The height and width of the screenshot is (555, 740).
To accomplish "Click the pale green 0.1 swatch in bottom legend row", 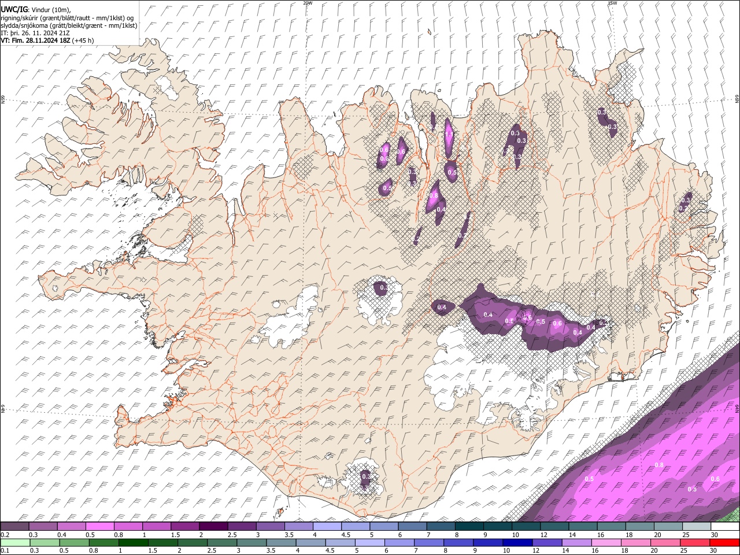I will coord(14,542).
